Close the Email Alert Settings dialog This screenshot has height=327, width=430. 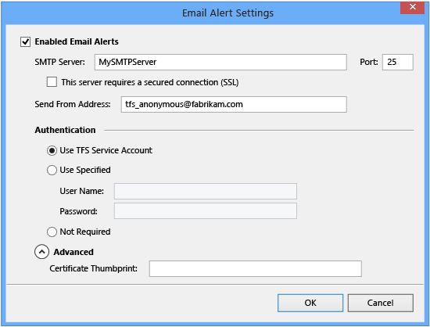pos(413,7)
